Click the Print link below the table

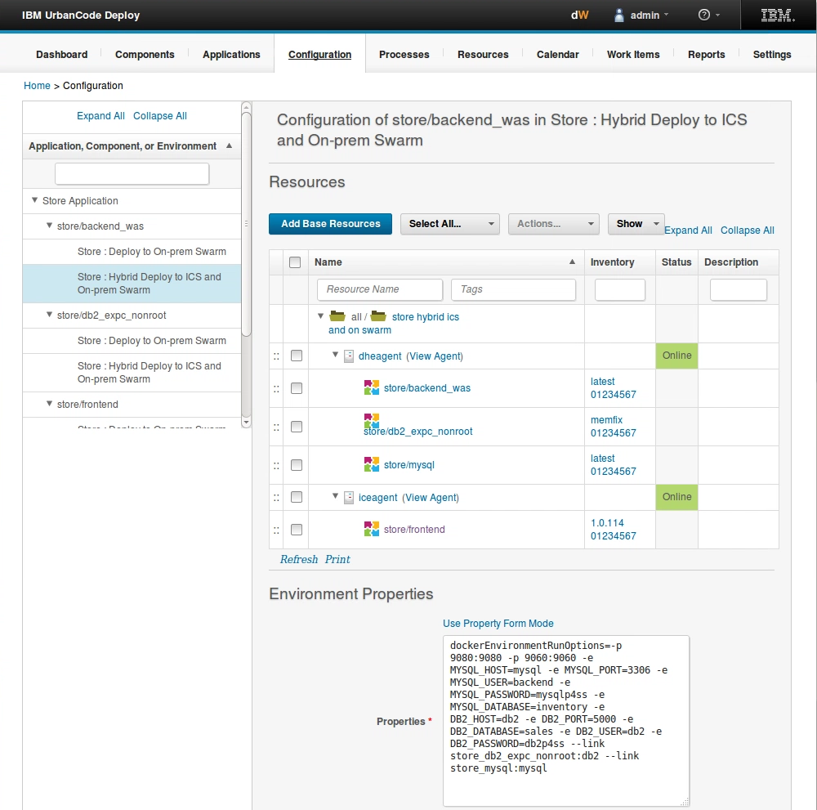[x=337, y=559]
